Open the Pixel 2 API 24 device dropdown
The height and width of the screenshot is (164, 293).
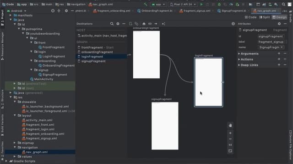click(183, 4)
